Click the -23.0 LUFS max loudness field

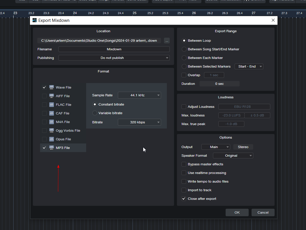(231, 115)
